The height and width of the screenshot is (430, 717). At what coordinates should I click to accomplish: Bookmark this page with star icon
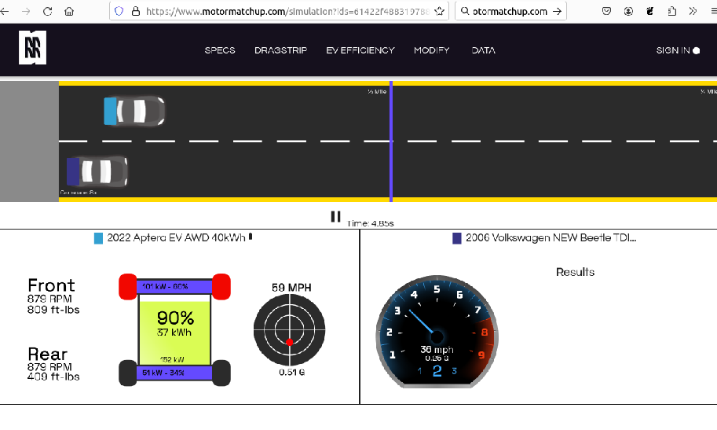tap(439, 12)
